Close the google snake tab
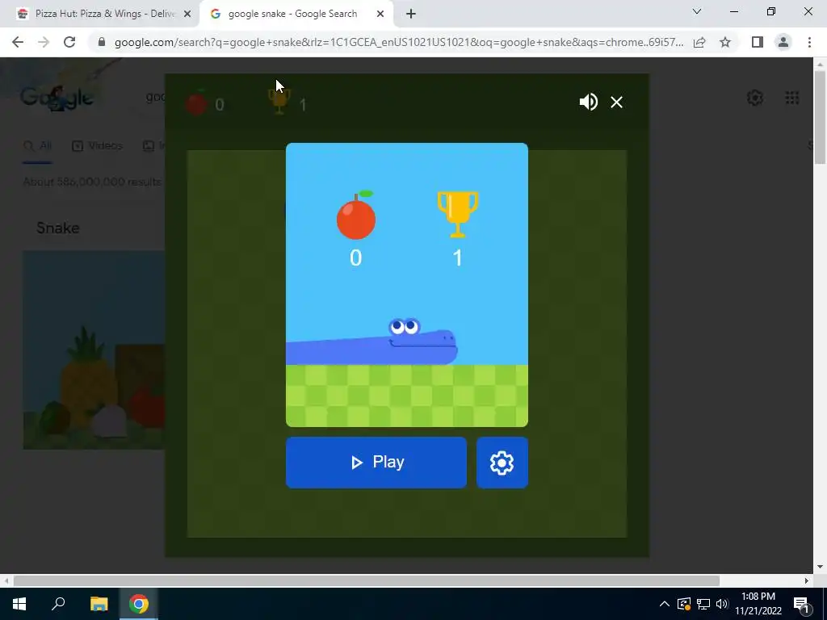 pyautogui.click(x=380, y=15)
